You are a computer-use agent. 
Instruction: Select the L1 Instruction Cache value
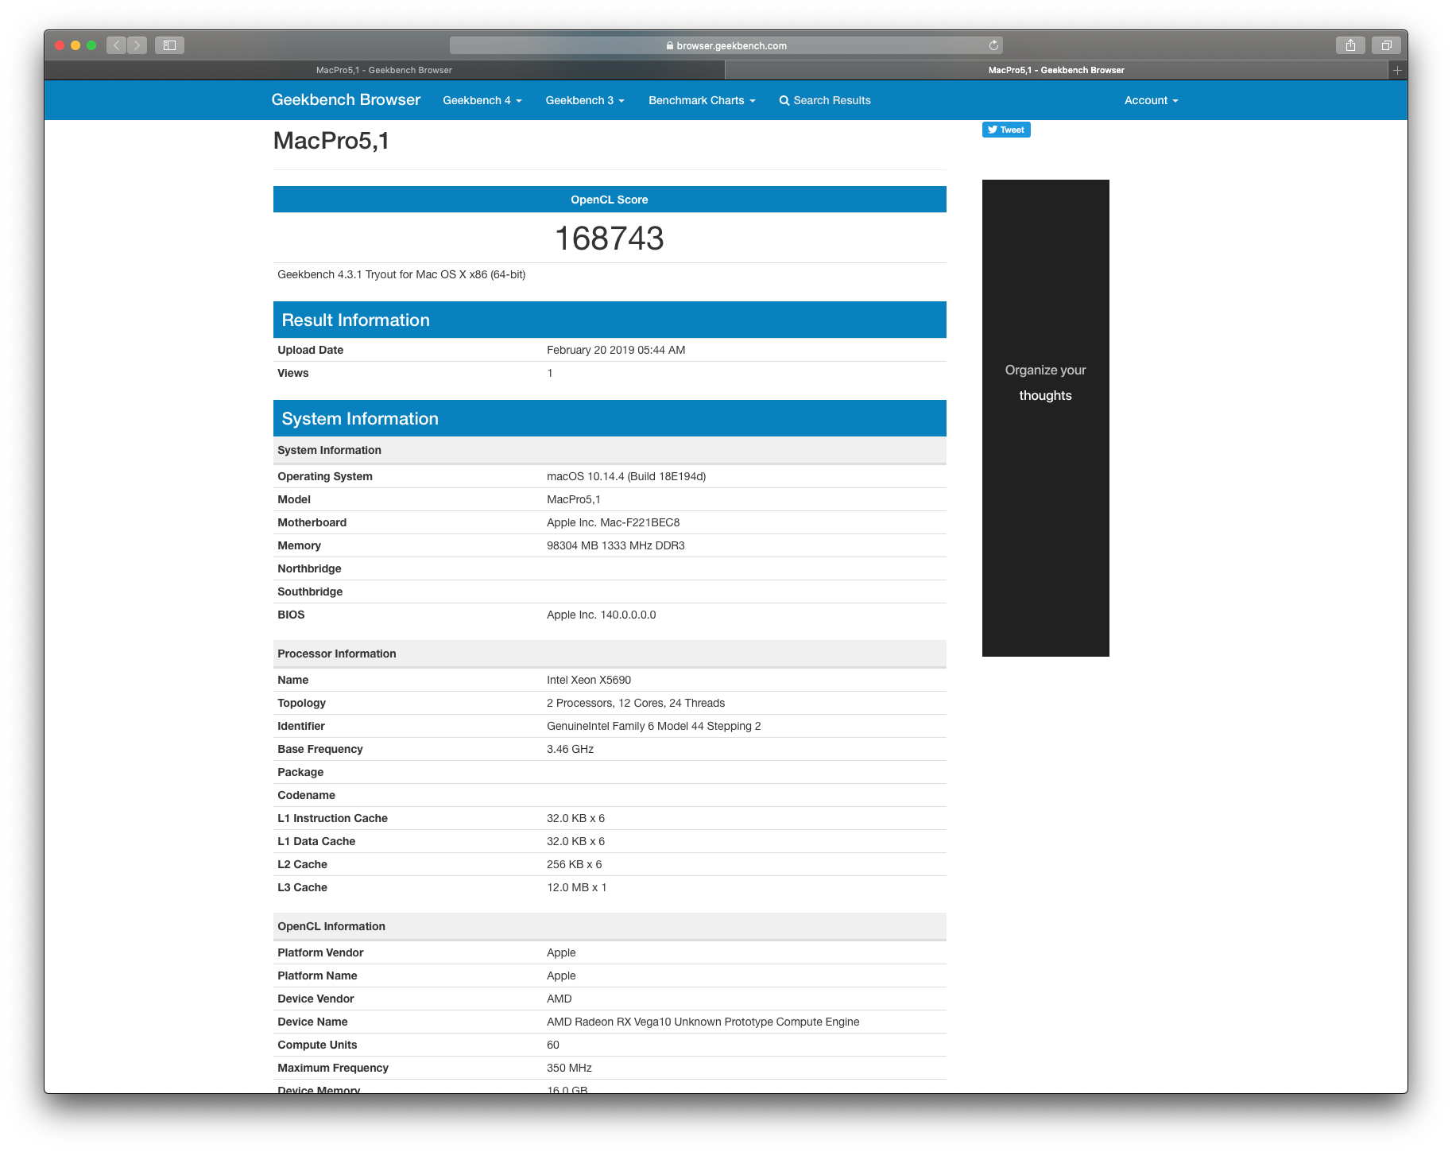[576, 818]
